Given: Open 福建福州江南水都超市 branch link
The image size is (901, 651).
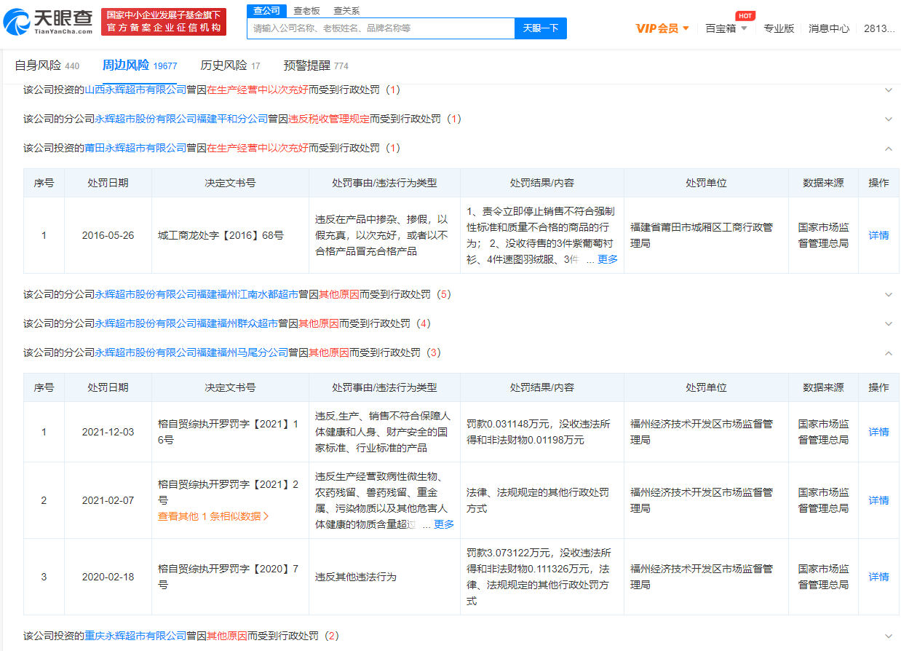Looking at the screenshot, I should click(x=197, y=294).
